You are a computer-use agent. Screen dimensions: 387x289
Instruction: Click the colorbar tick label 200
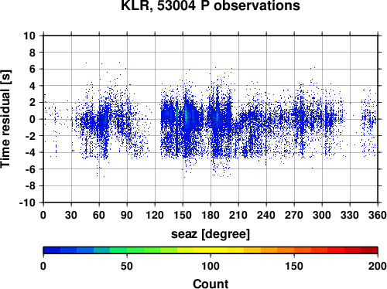(x=378, y=266)
